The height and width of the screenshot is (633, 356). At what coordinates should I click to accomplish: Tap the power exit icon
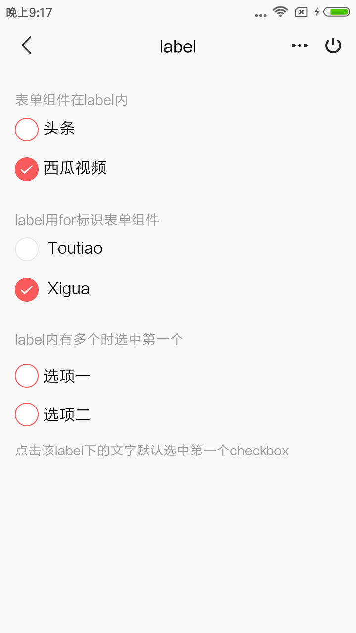(x=333, y=46)
